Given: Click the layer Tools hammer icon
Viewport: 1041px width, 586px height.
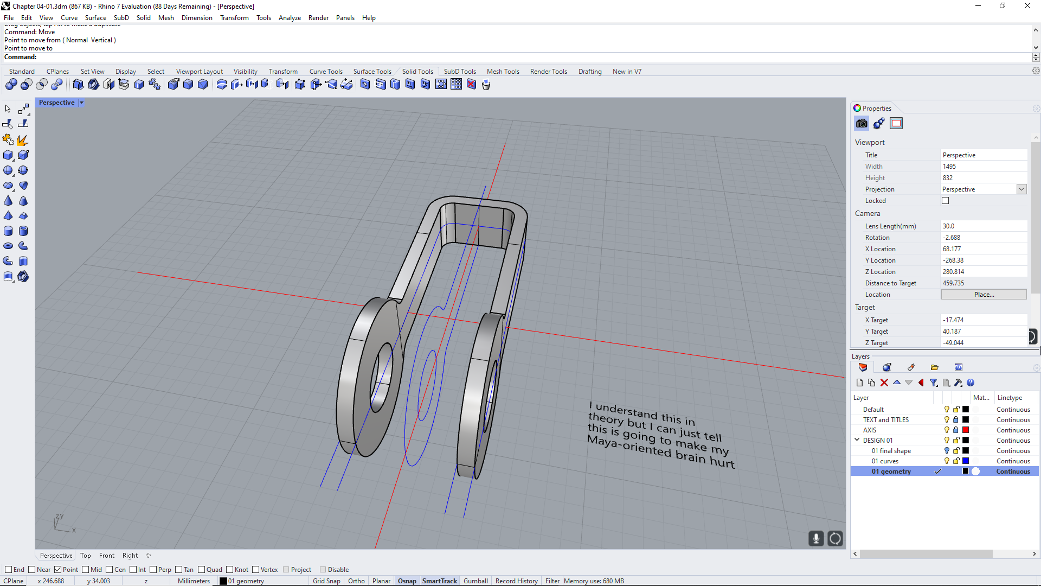Looking at the screenshot, I should (x=958, y=383).
